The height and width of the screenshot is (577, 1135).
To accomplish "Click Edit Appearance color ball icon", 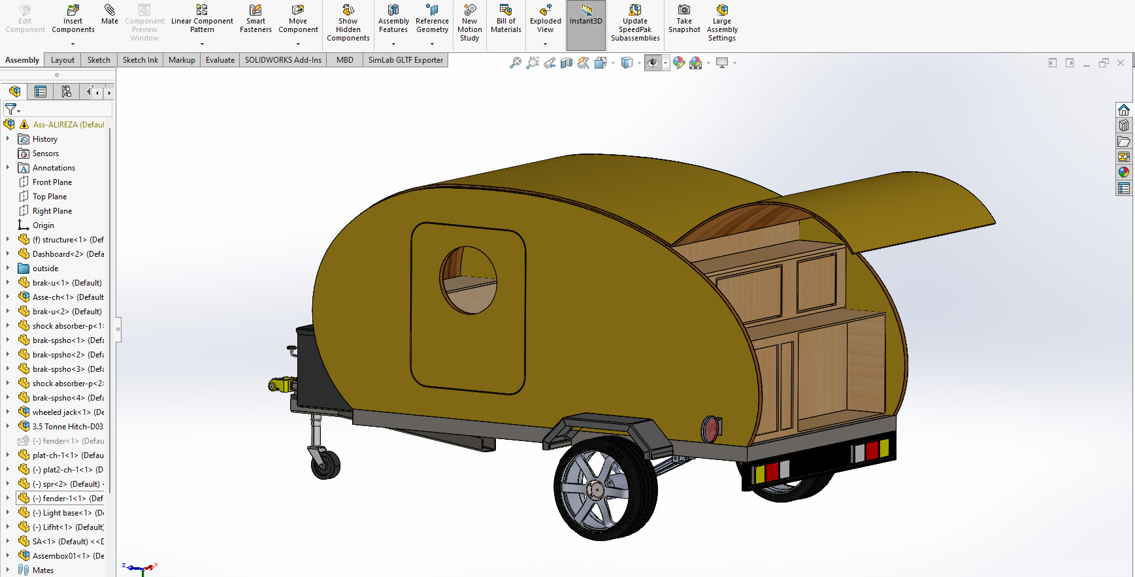I will 679,63.
